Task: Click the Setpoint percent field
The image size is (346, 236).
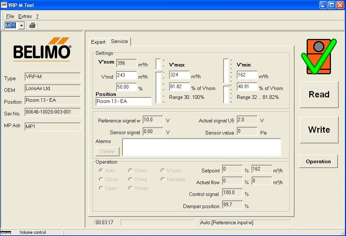Action: click(232, 169)
